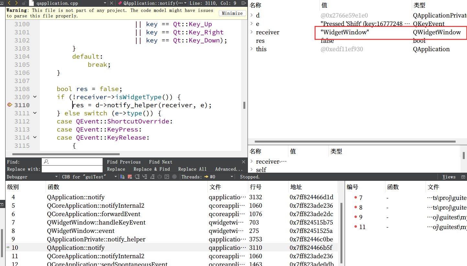Click the editor vertical scrollbar handle

(x=244, y=105)
